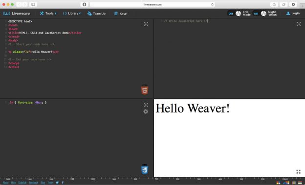This screenshot has height=185, width=305.
Task: Show all Safari tabs
Action: point(283,4)
